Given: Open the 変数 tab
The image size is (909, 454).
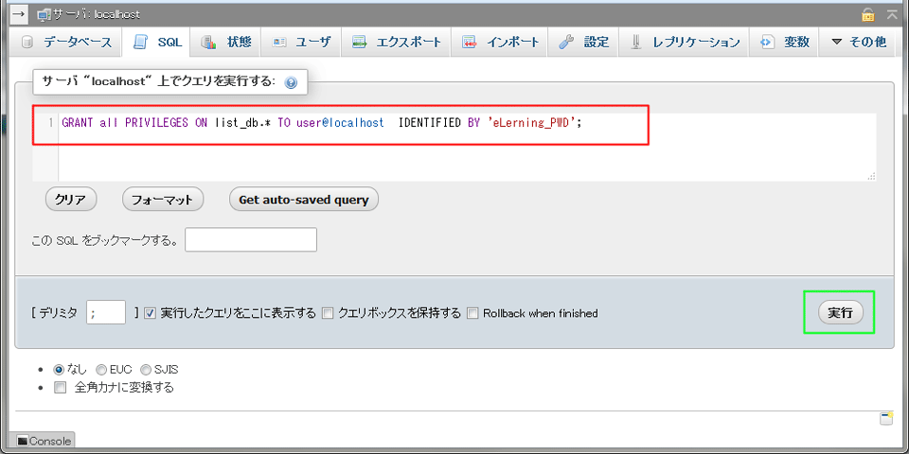Looking at the screenshot, I should (x=785, y=43).
